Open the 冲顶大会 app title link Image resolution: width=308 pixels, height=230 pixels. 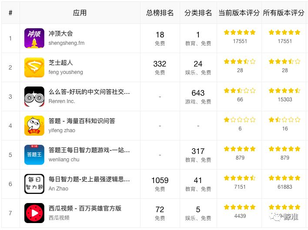pos(61,33)
